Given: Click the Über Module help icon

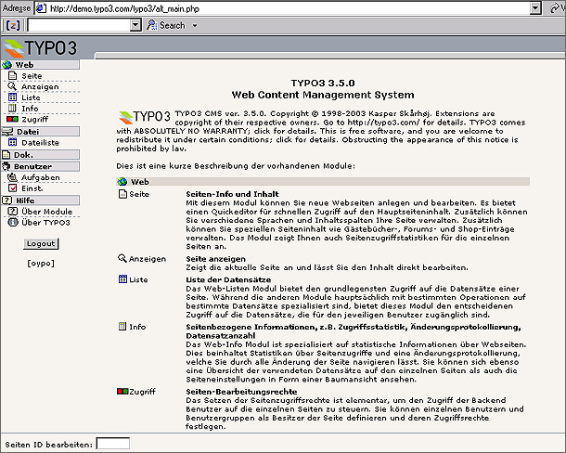Looking at the screenshot, I should point(13,212).
